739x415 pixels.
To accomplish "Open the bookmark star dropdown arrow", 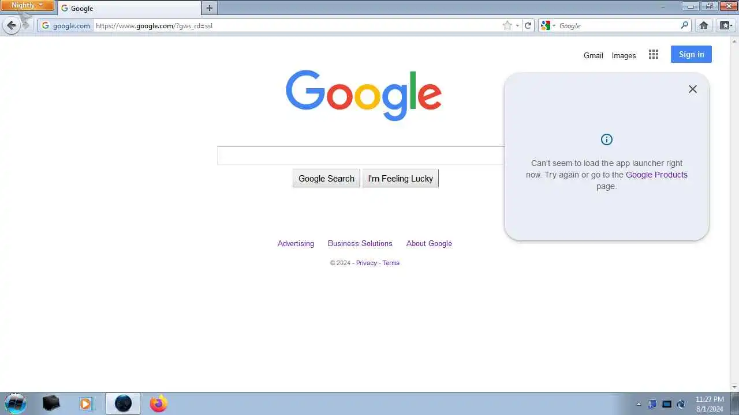I will 517,25.
